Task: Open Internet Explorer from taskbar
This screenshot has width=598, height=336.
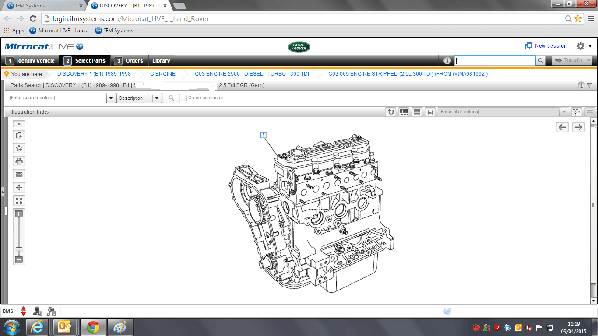Action: click(37, 327)
